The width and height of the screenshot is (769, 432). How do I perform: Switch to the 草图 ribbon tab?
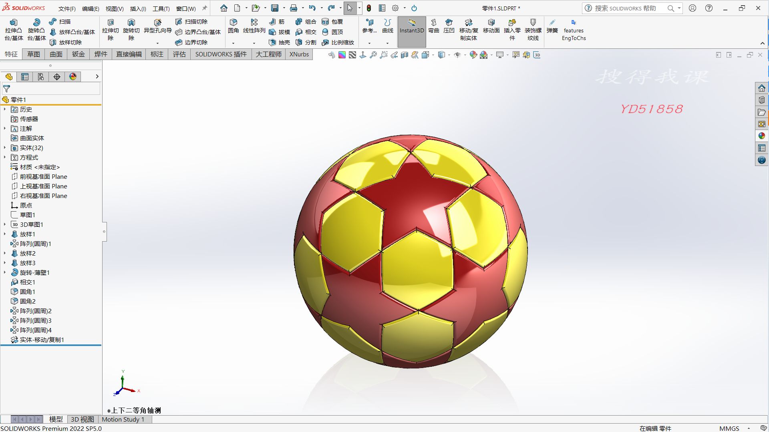pyautogui.click(x=34, y=54)
